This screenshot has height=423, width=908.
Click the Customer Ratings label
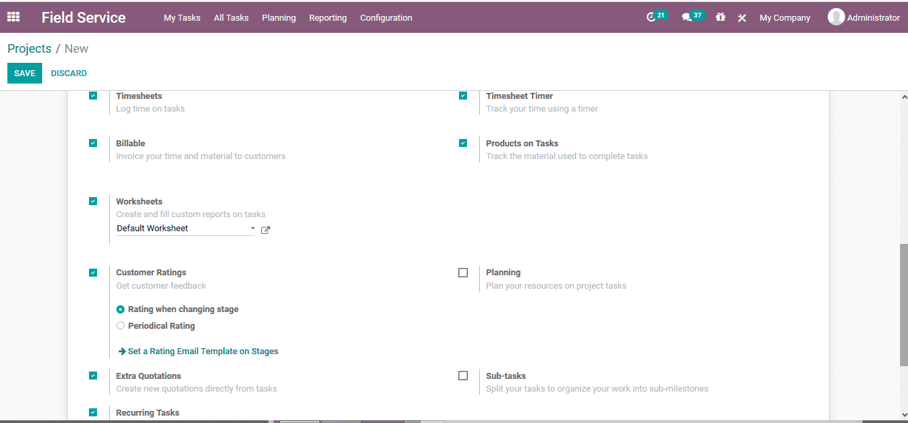pyautogui.click(x=151, y=273)
